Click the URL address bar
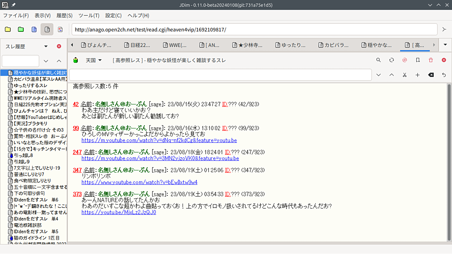452x254 pixels. (254, 29)
